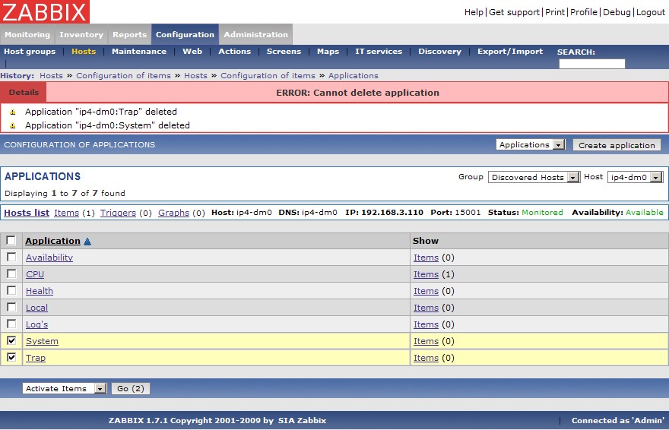Uncheck the Trap application checkbox
Image resolution: width=669 pixels, height=430 pixels.
pos(11,357)
